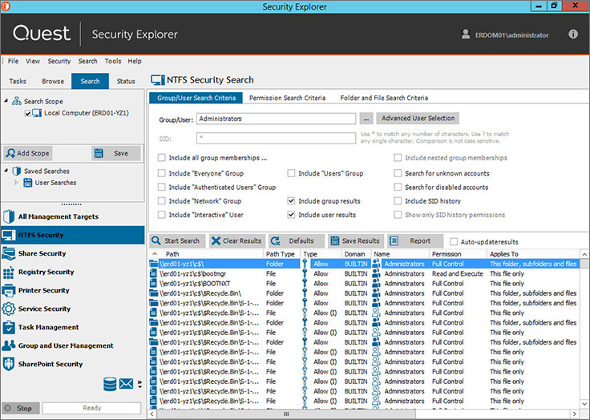Switch to the Tasks tab
Image resolution: width=590 pixels, height=420 pixels.
(18, 81)
